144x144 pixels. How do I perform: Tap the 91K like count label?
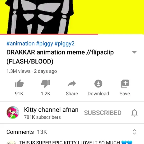click(x=19, y=94)
